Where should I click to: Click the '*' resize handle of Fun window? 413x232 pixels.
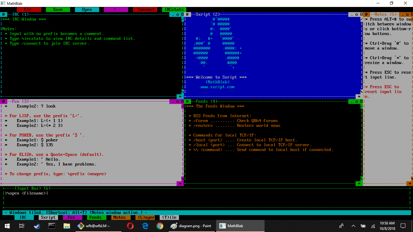180,183
